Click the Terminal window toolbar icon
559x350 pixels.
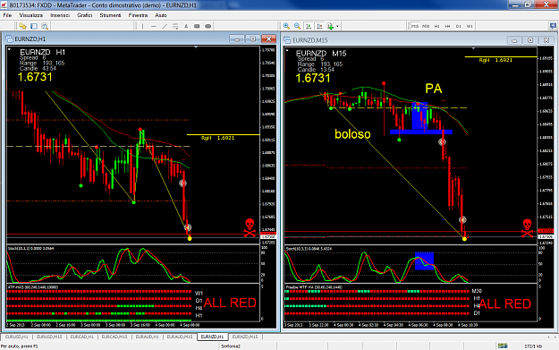pos(34,26)
